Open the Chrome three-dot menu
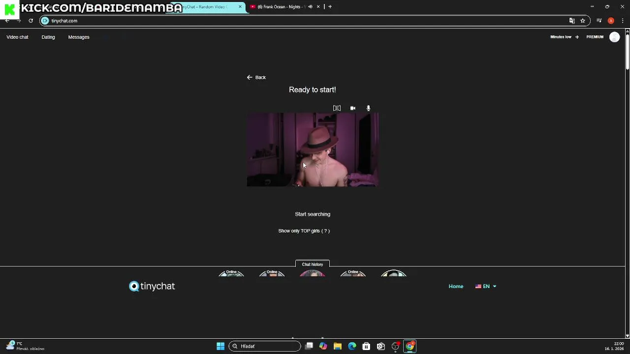The width and height of the screenshot is (630, 354). point(623,21)
